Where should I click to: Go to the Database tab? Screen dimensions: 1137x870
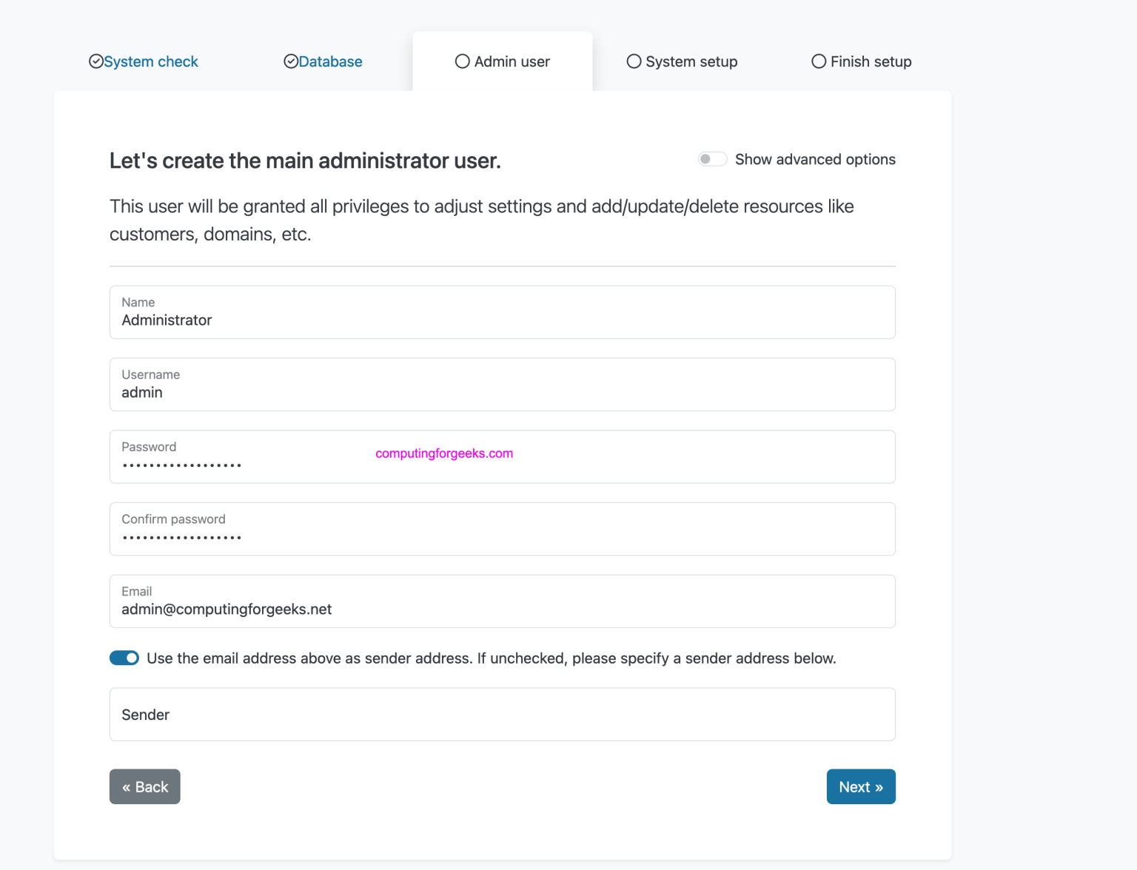coord(330,61)
